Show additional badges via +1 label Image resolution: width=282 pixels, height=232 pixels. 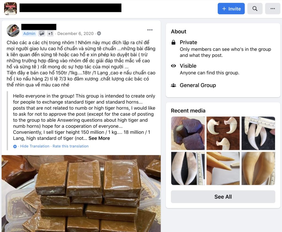click(x=50, y=34)
